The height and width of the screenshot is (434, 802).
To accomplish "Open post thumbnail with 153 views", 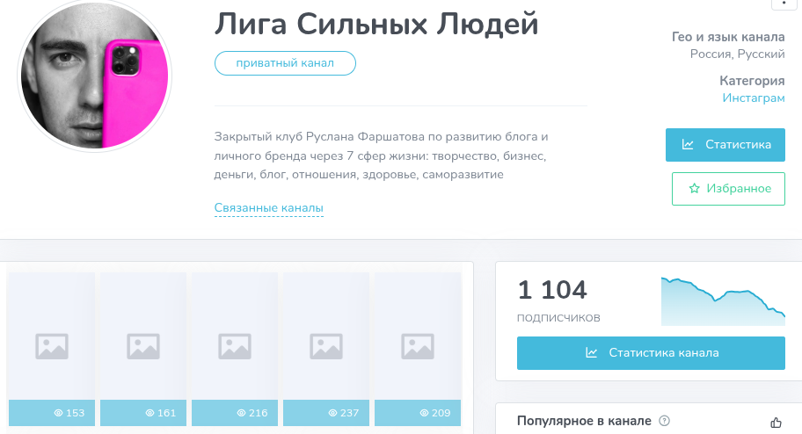I will coord(52,349).
